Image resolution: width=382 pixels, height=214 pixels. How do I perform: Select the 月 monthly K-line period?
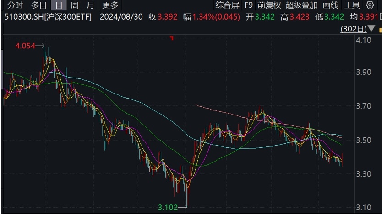(90, 5)
